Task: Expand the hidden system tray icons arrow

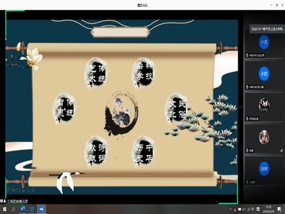Action: 230,209
